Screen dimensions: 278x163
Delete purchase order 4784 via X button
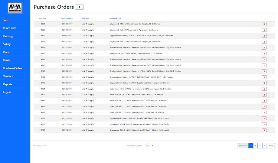pyautogui.click(x=264, y=130)
